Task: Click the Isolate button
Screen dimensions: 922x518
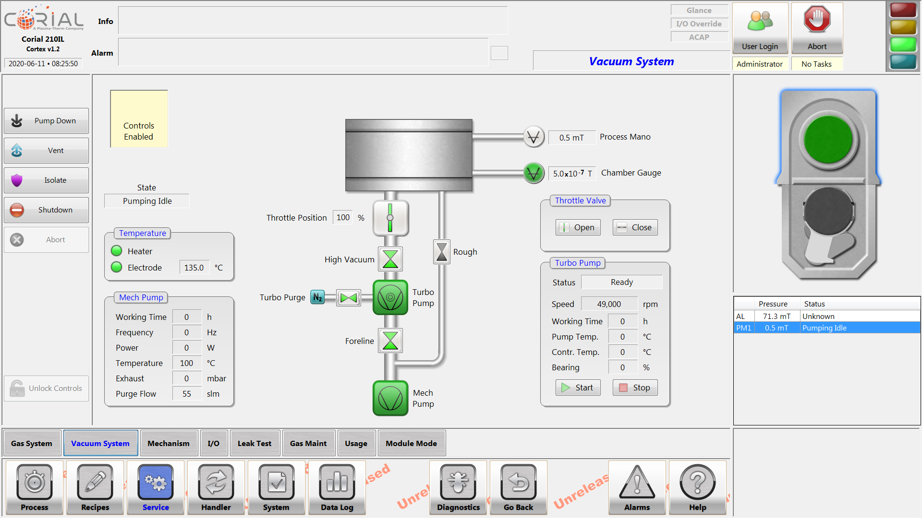Action: (x=46, y=180)
